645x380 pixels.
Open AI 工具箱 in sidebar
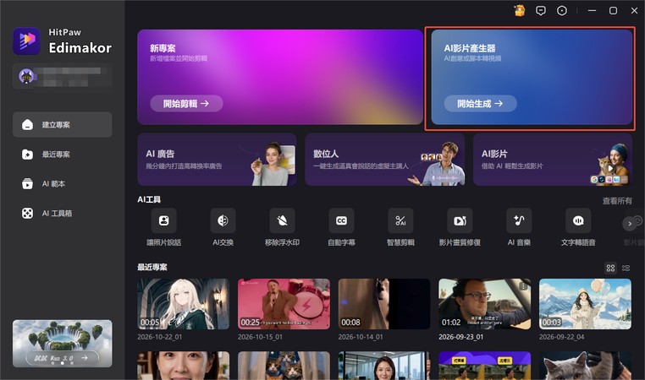pos(63,214)
